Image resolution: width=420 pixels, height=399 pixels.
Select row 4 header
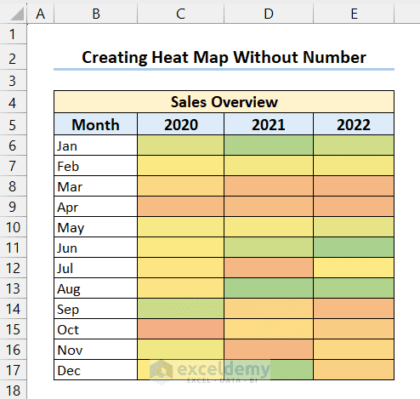click(x=13, y=102)
